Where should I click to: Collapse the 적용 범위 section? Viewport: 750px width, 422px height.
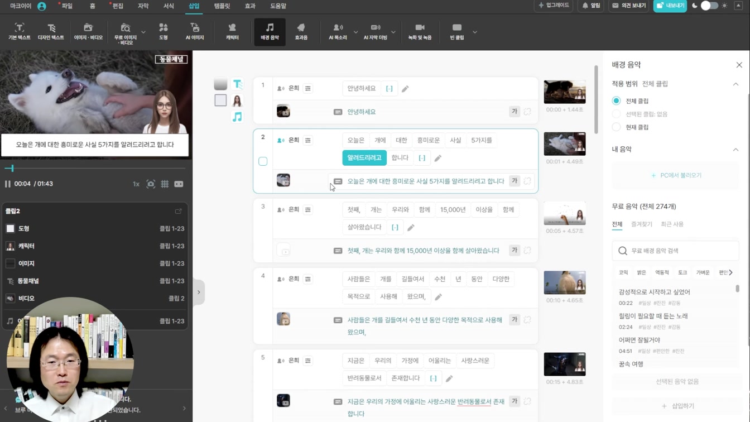point(735,84)
